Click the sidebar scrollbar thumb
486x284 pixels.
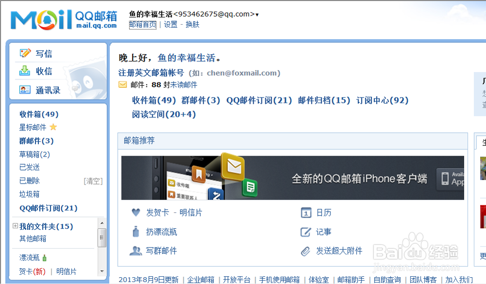click(x=102, y=237)
